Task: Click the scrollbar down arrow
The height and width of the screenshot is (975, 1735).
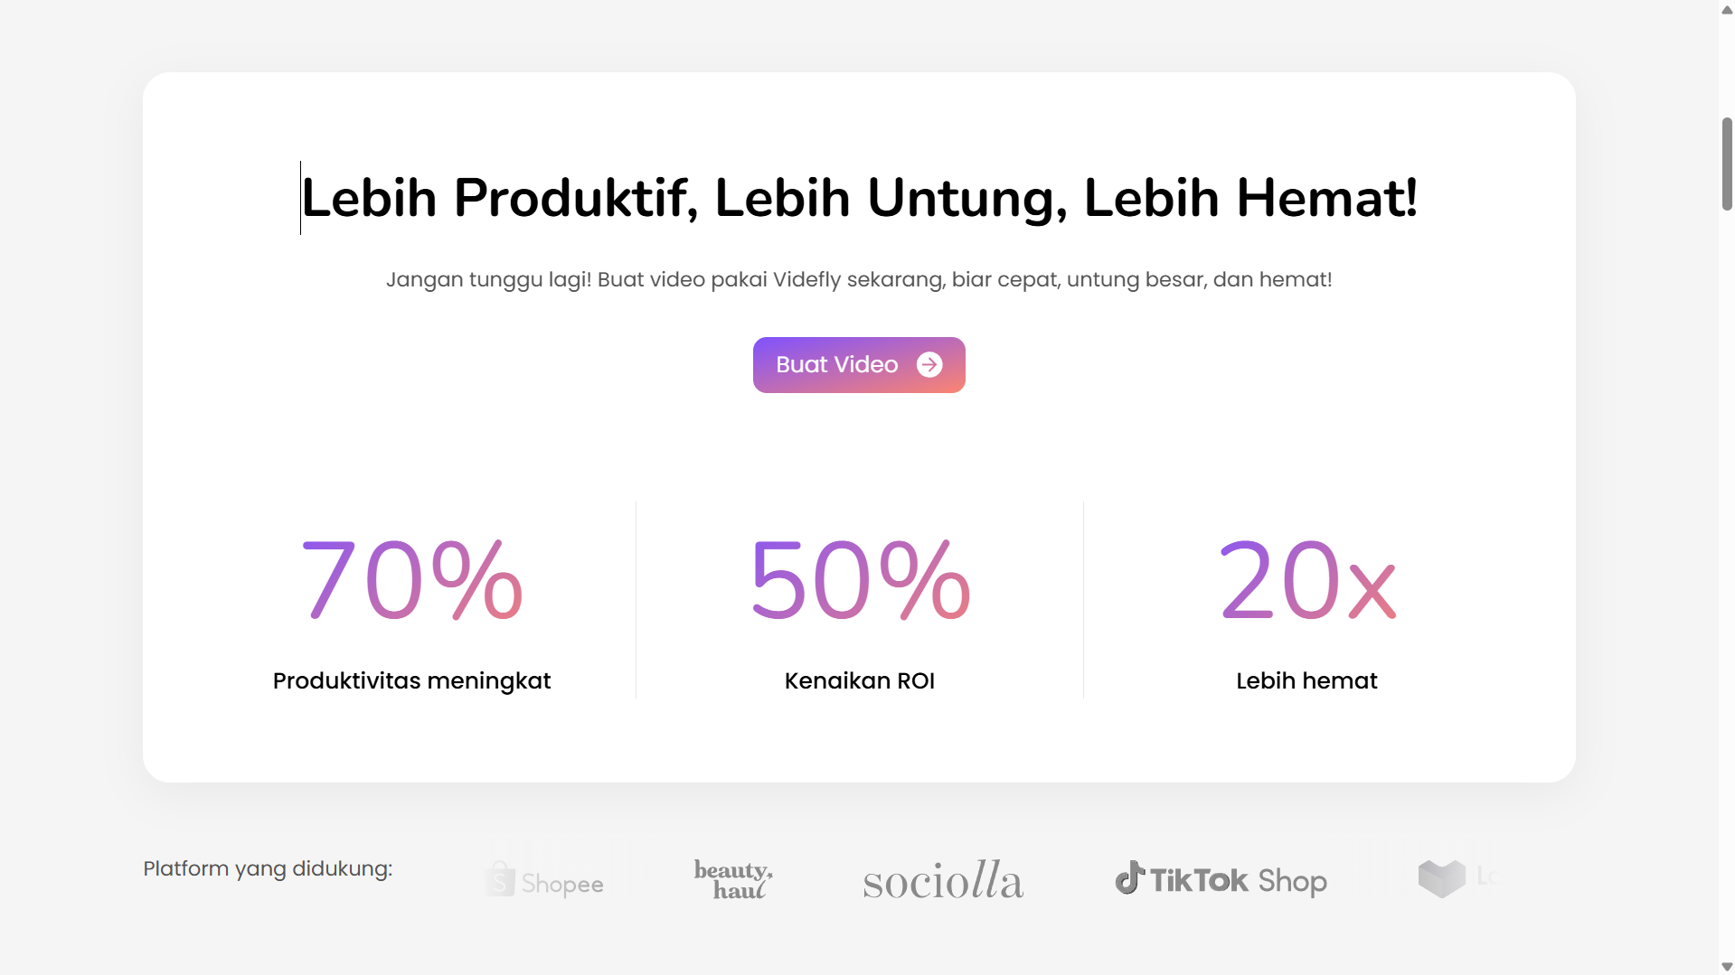Action: coord(1727,967)
